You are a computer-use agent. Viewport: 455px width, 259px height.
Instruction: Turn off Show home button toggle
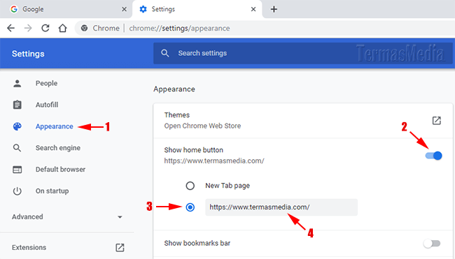(x=434, y=156)
